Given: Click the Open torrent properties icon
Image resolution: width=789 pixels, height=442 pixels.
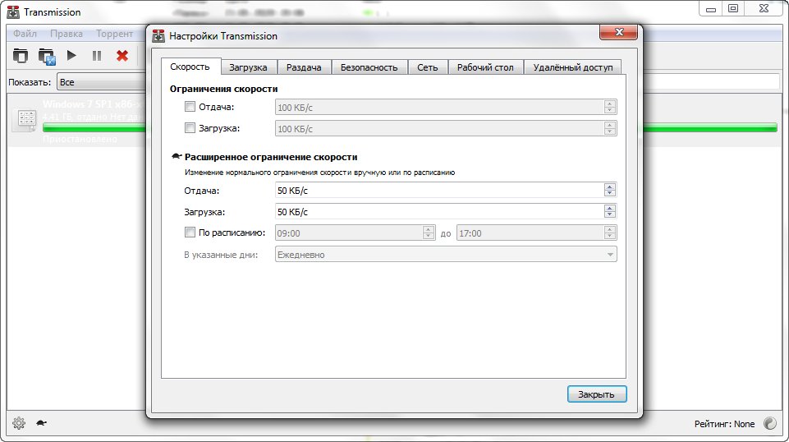Looking at the screenshot, I should (x=47, y=56).
